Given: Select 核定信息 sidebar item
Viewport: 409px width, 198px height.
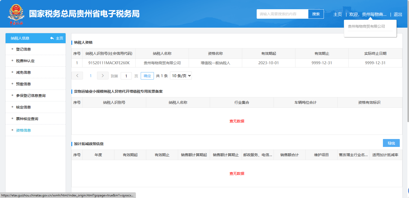Looking at the screenshot, I should point(23,107).
